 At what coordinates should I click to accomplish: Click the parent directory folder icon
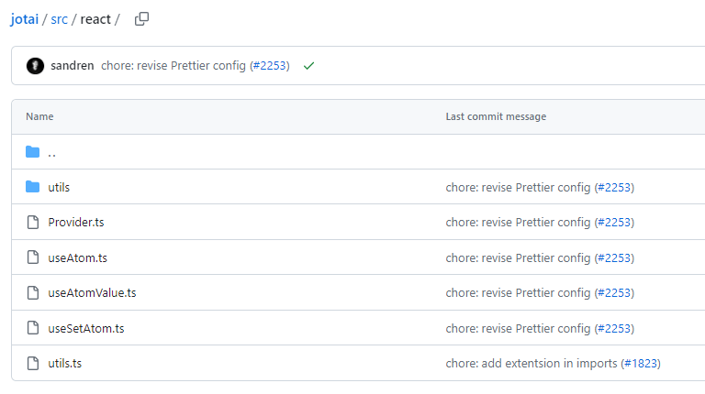coord(33,152)
